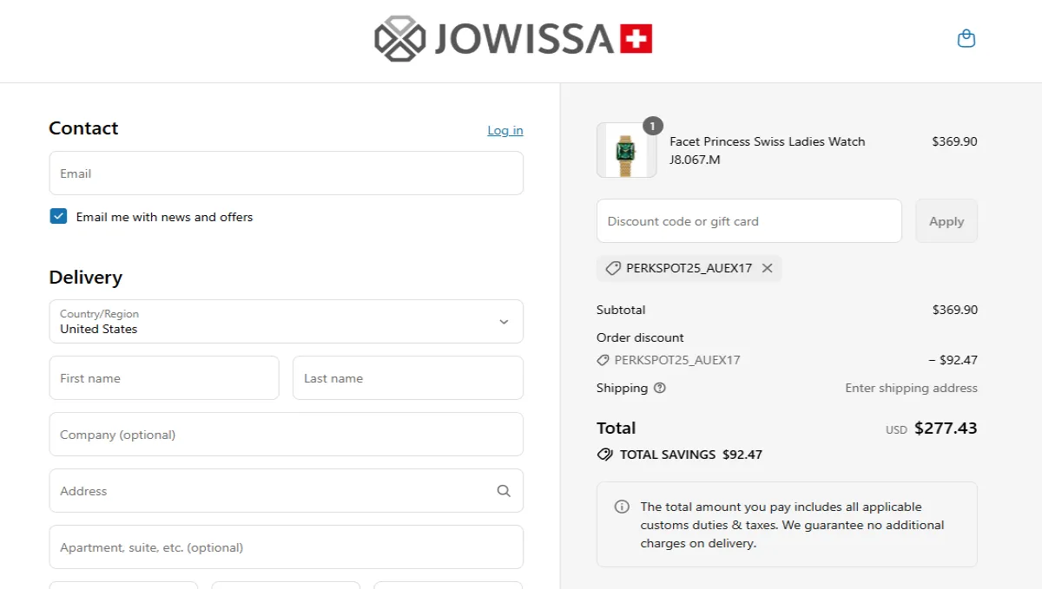Click the TOTAL SAVINGS $92.47 text
Image resolution: width=1042 pixels, height=589 pixels.
(x=691, y=455)
